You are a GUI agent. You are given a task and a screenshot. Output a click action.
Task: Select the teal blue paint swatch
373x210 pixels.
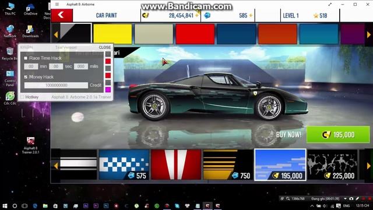click(x=319, y=34)
